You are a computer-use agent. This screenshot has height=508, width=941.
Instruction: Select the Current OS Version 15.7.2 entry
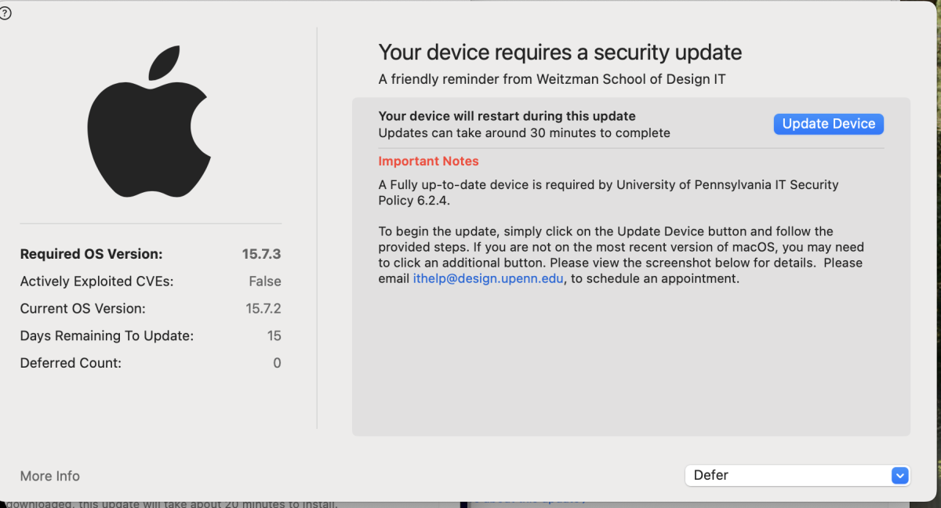pos(262,308)
